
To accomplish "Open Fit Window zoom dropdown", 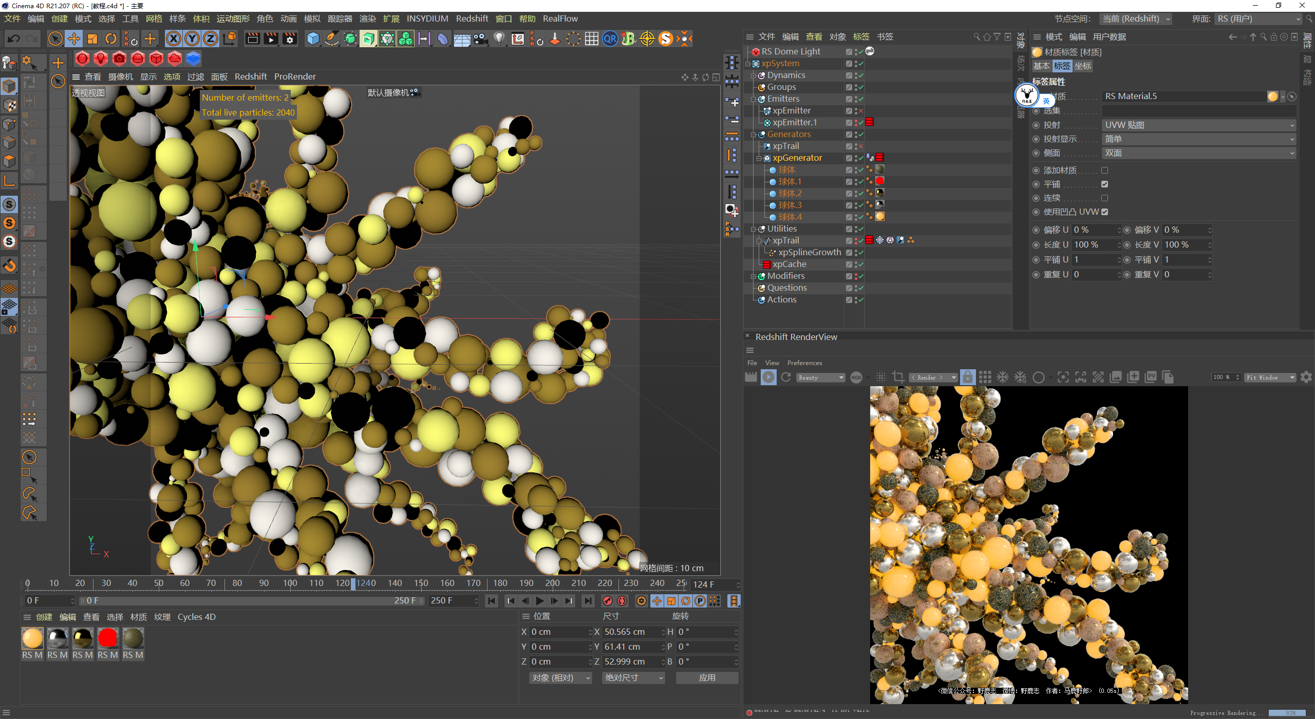I will click(x=1270, y=377).
